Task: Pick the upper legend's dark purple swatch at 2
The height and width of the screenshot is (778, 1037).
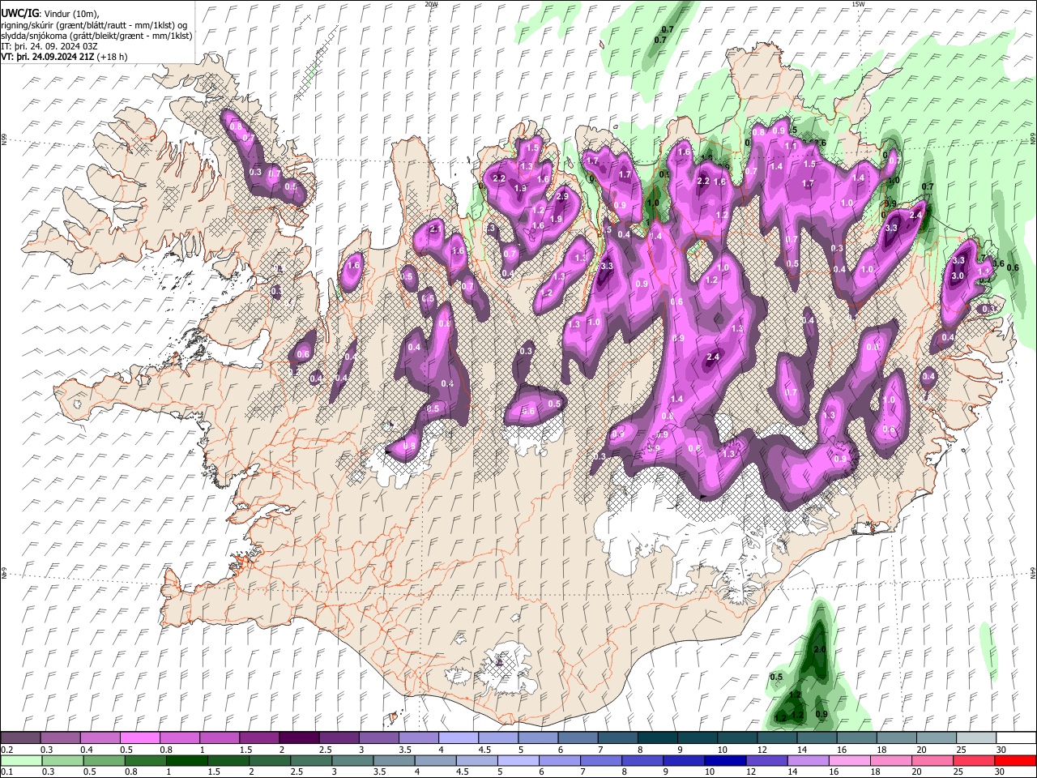Action: [299, 738]
